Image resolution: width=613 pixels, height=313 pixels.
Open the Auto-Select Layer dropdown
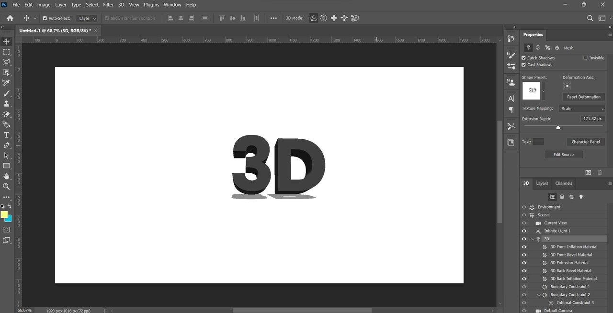pos(87,18)
